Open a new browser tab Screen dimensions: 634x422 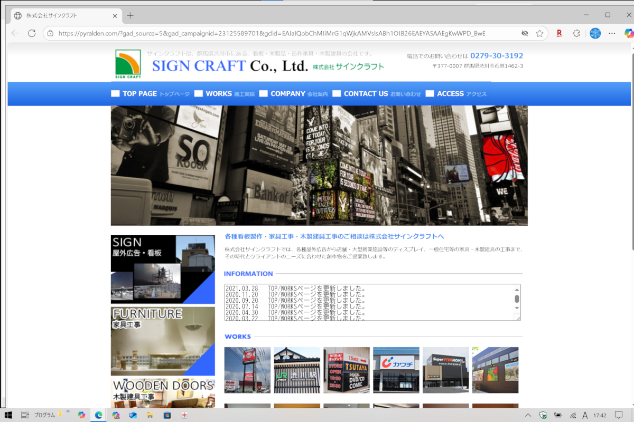[x=130, y=15]
